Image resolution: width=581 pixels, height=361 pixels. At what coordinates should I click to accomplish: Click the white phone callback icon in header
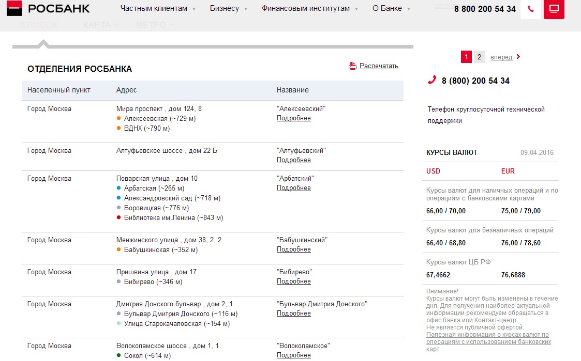[530, 9]
